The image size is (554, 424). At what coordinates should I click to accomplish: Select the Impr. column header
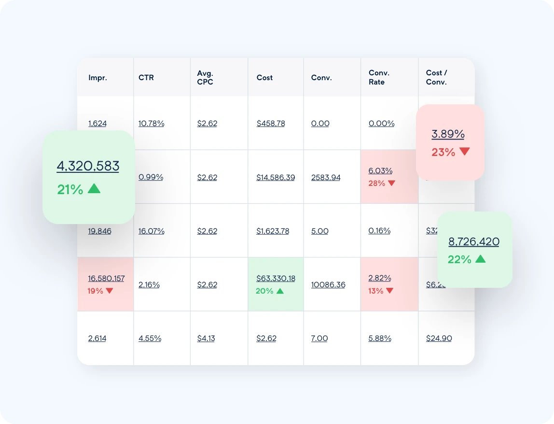click(x=97, y=78)
